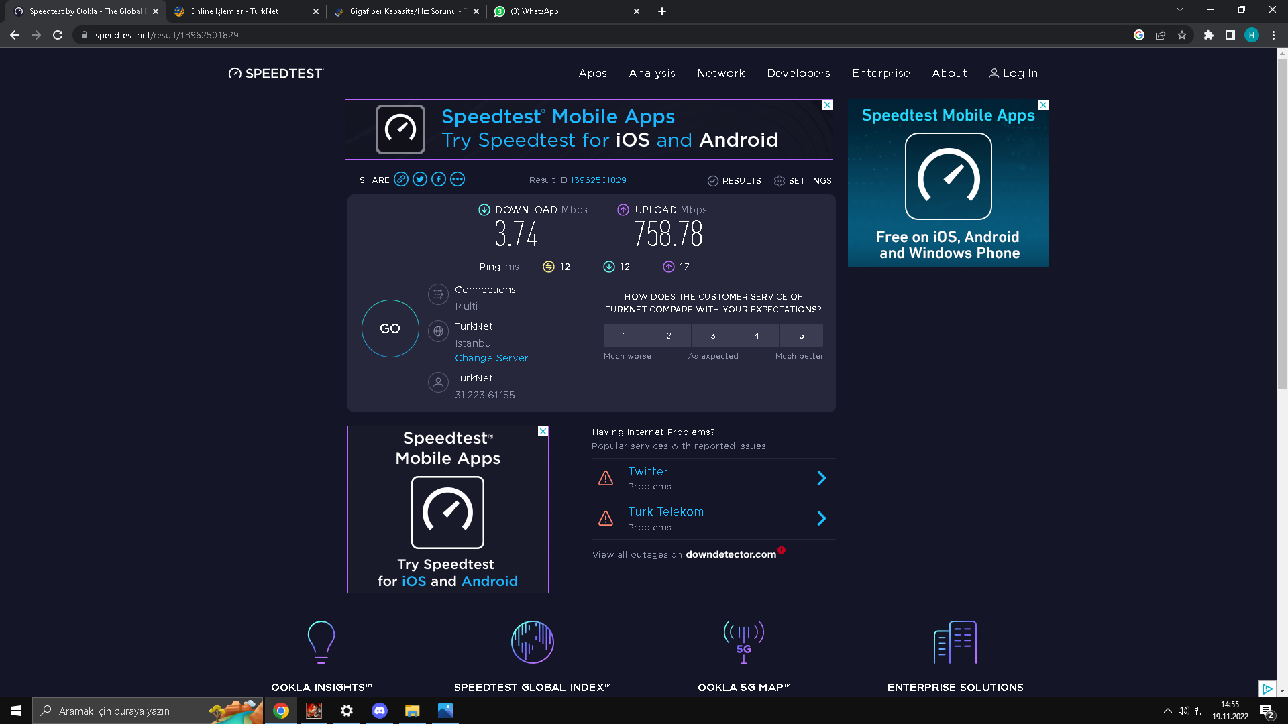
Task: Reload the page
Action: click(58, 35)
